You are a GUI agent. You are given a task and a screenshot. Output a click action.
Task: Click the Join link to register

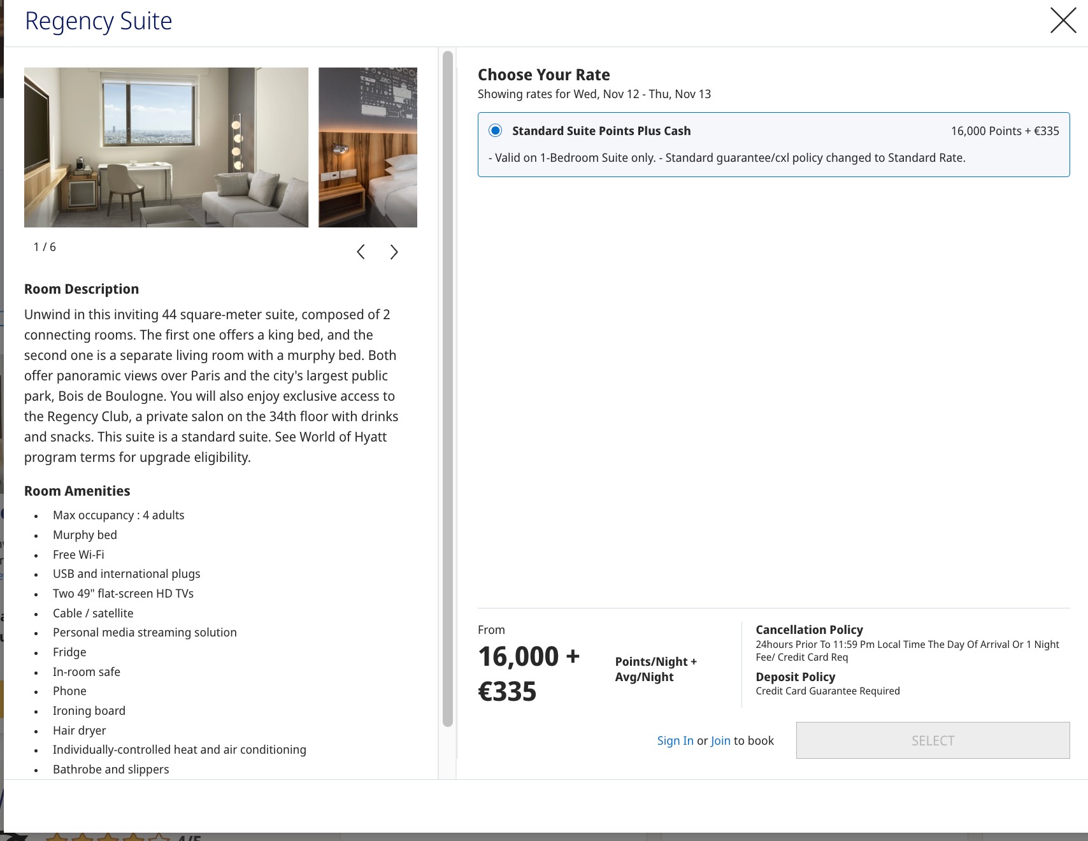coord(720,740)
